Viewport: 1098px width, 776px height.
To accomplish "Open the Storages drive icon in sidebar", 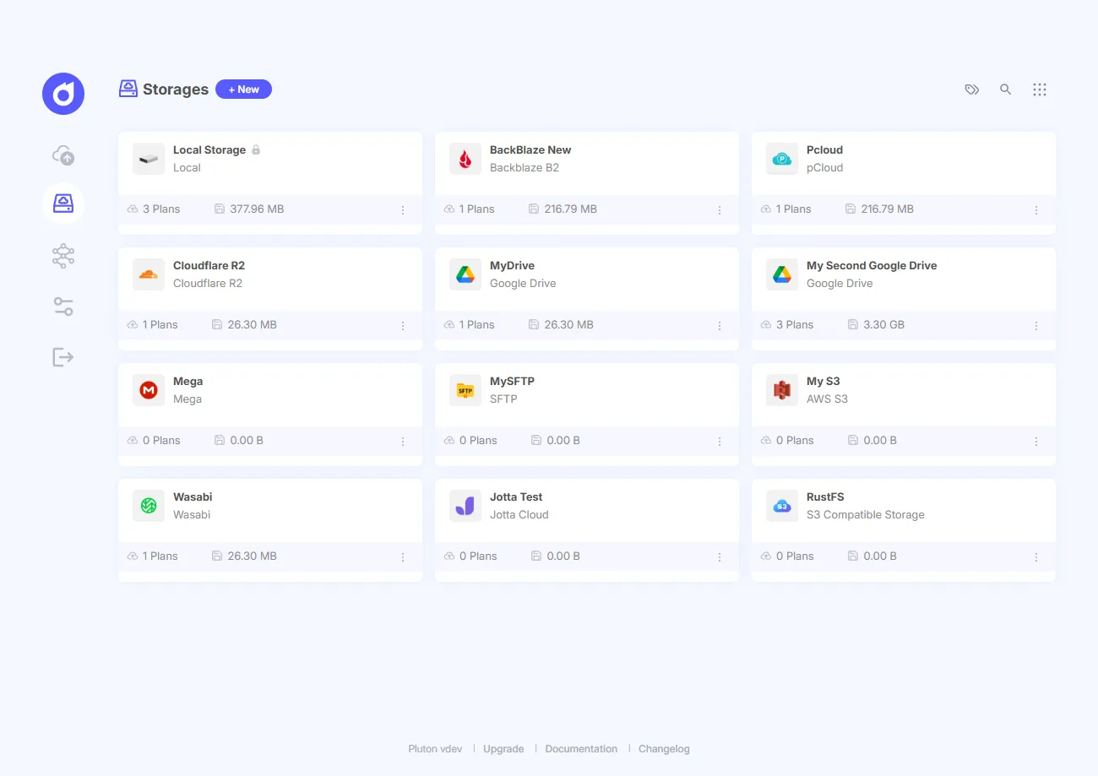I will [x=63, y=203].
